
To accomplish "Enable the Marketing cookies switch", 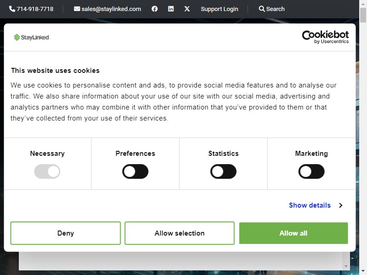I will pos(311,171).
